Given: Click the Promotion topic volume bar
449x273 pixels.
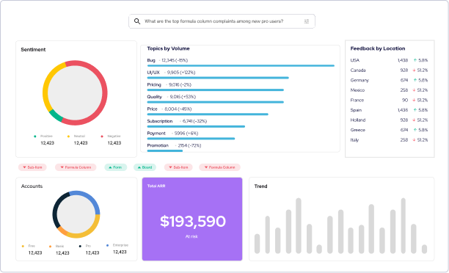Looking at the screenshot, I should click(165, 150).
